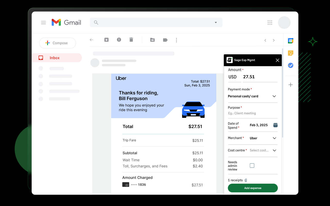Click the Uber logo in the email
The width and height of the screenshot is (330, 206).
121,78
